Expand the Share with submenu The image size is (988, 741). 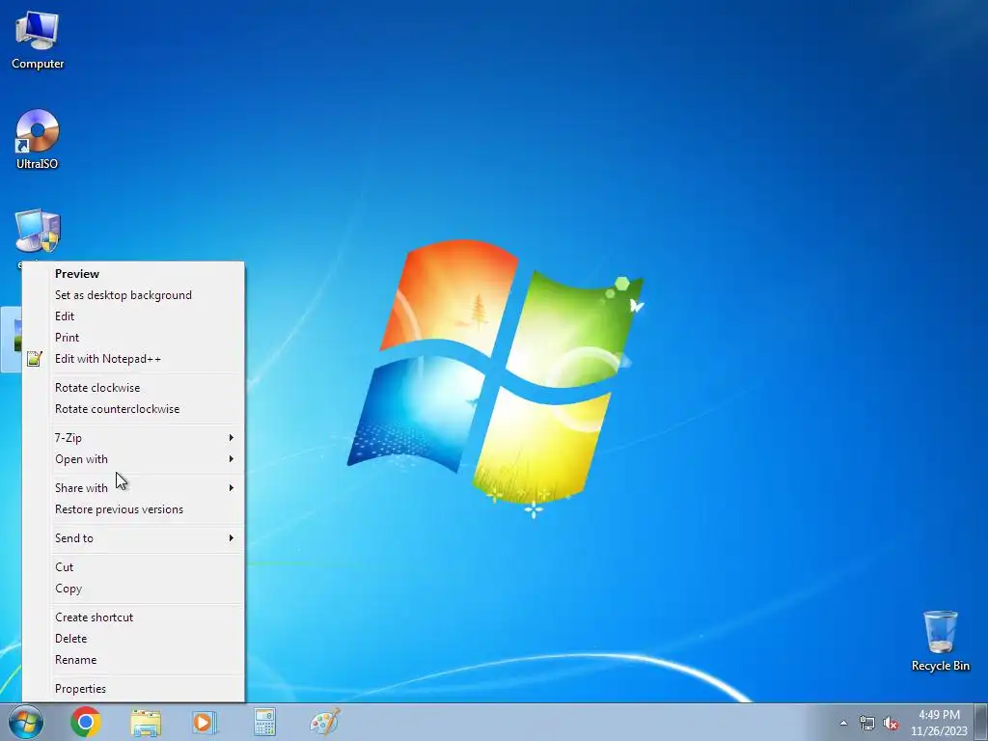(x=133, y=487)
